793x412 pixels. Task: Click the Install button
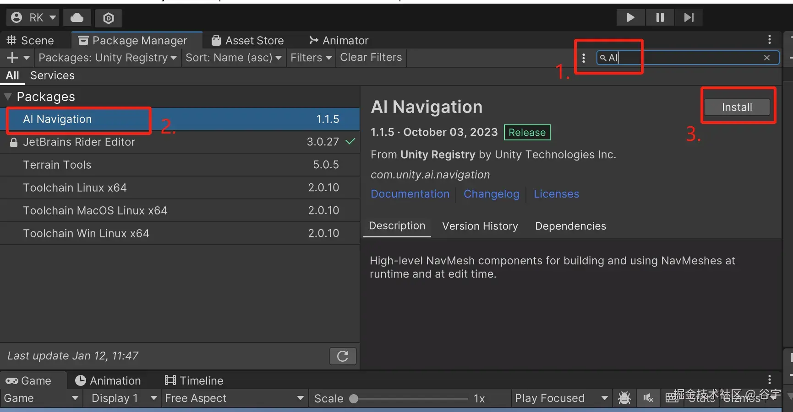pyautogui.click(x=737, y=107)
